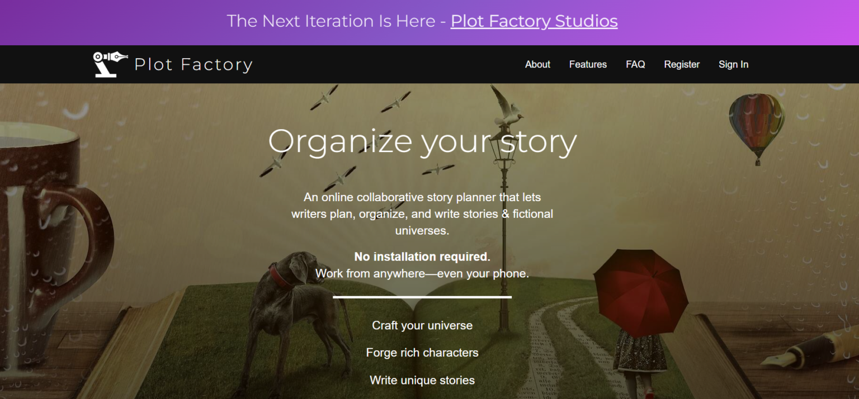The image size is (859, 399).
Task: Open the Write unique stories link
Action: [422, 379]
